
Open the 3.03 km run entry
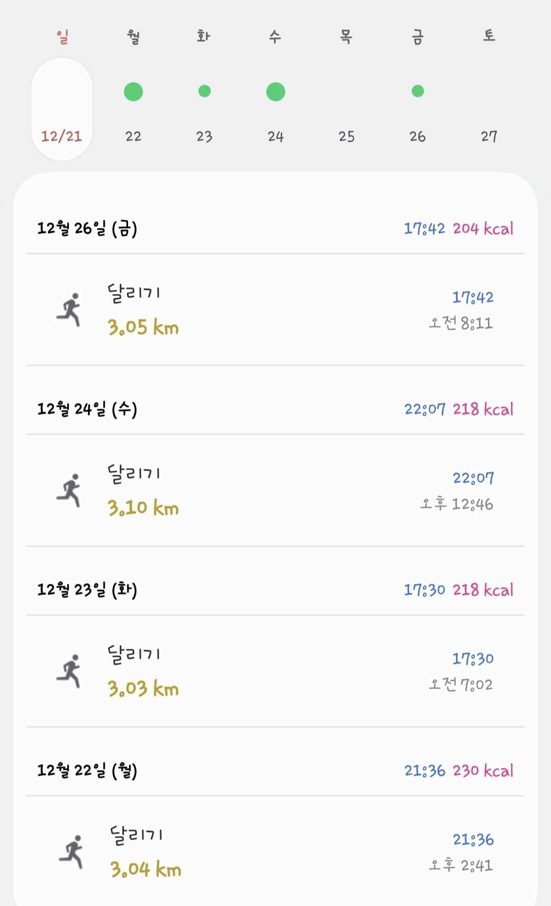275,671
